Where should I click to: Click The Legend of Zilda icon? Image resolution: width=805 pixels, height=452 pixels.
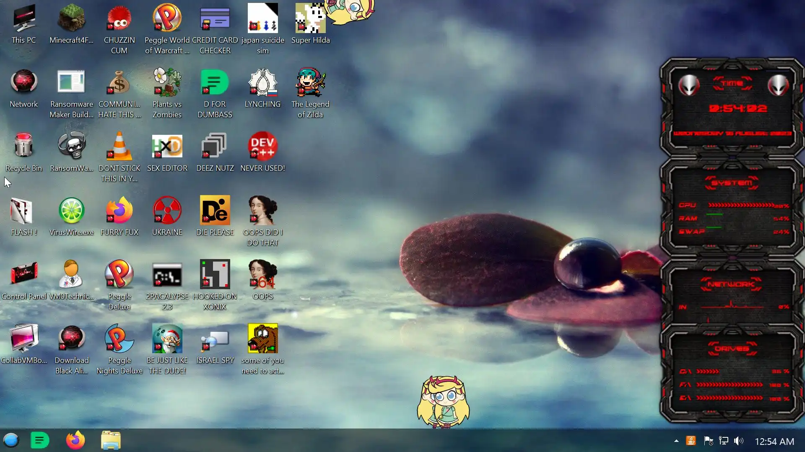coord(310,83)
